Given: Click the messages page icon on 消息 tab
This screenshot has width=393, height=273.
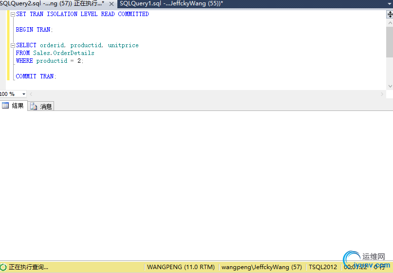Looking at the screenshot, I should [x=34, y=107].
